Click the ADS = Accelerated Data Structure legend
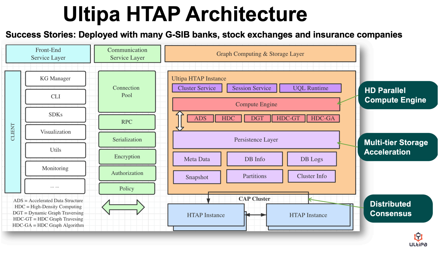 tap(48, 200)
